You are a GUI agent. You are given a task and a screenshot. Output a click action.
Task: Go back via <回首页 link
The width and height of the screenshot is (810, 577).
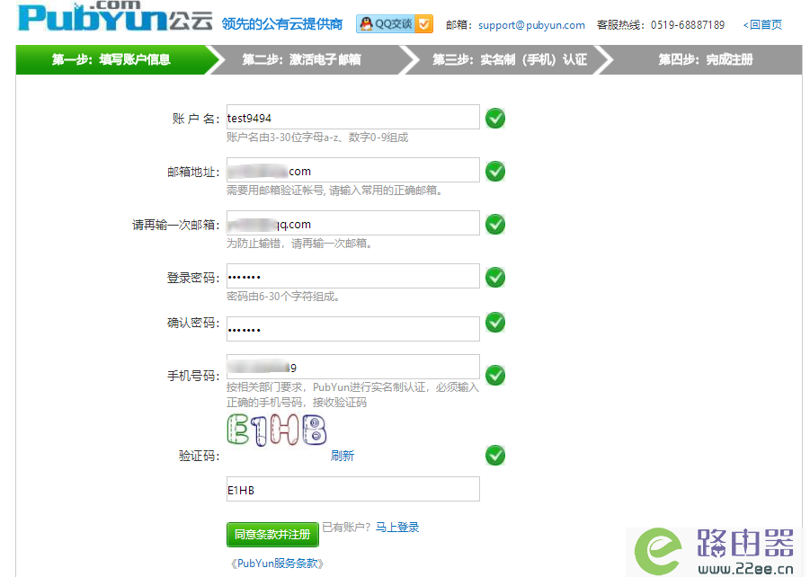click(762, 25)
